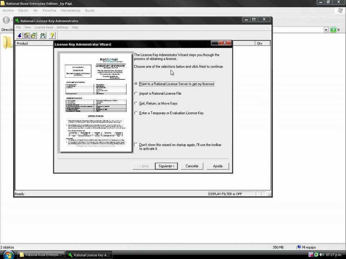Click the green Ir go arrow
The width and height of the screenshot is (346, 259).
pos(333,30)
